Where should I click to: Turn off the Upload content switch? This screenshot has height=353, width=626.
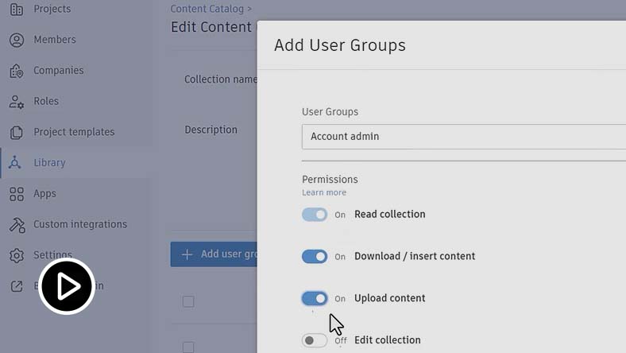tap(315, 299)
